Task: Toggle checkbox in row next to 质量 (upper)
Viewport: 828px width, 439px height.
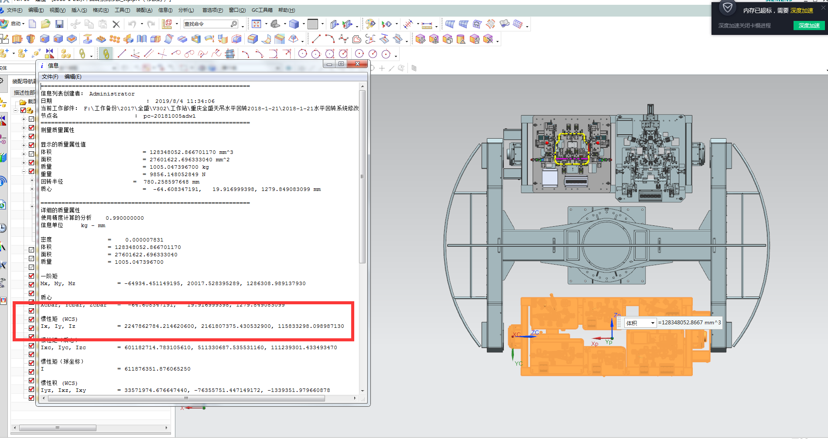Action: (31, 171)
